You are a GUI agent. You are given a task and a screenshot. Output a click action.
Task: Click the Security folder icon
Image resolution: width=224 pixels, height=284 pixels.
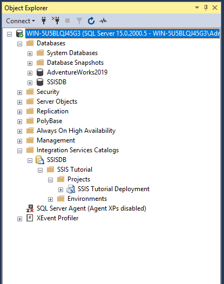30,92
